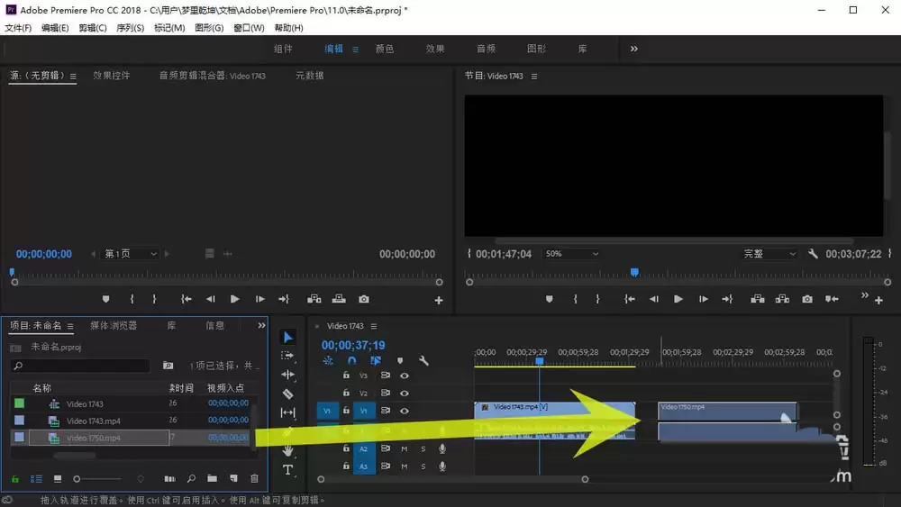The image size is (901, 507).
Task: Click Export Frame camera in Program monitor
Action: click(807, 299)
